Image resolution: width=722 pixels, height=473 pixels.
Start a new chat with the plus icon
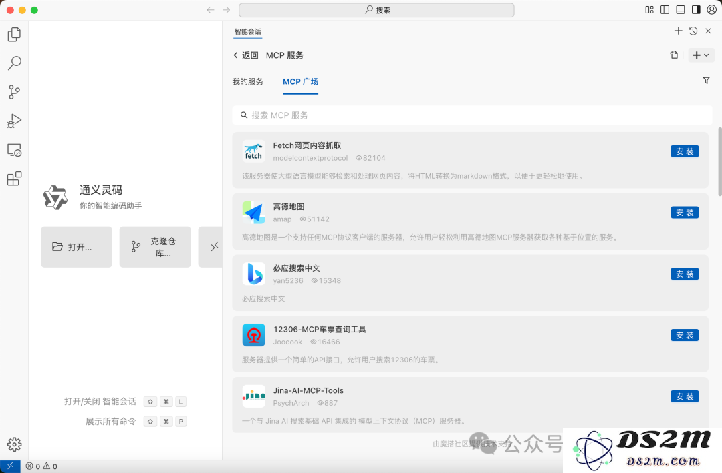[x=679, y=31]
